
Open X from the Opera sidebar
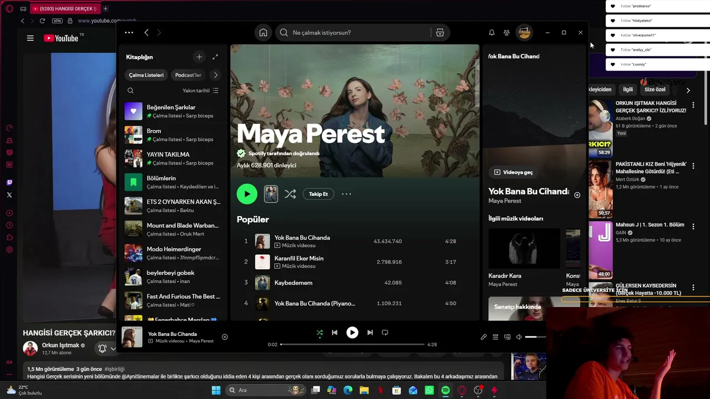[9, 195]
